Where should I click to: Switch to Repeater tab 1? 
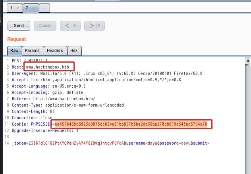coord(12,8)
